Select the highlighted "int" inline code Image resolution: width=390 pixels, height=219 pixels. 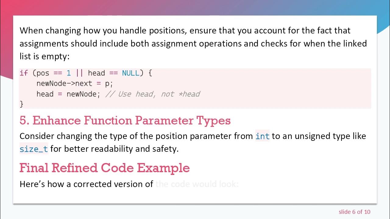[x=262, y=136]
